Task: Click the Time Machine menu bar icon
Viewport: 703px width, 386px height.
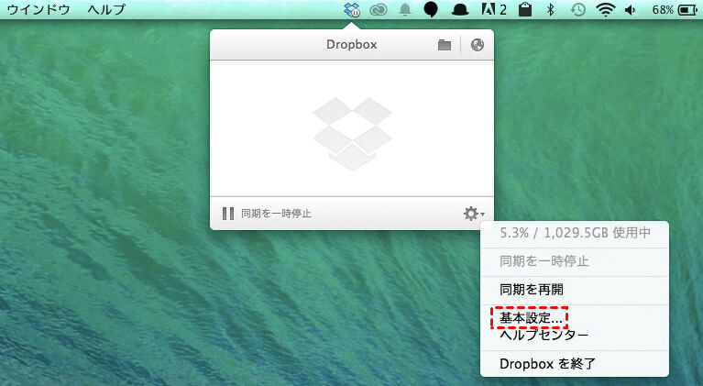Action: coord(578,9)
